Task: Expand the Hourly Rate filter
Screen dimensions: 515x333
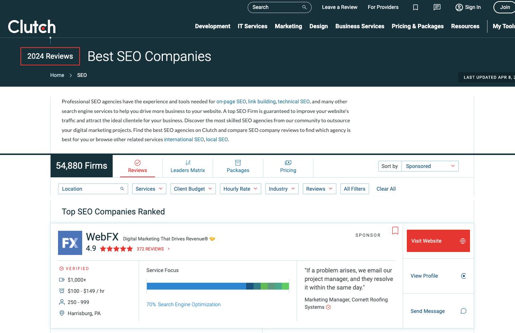Action: click(x=241, y=189)
